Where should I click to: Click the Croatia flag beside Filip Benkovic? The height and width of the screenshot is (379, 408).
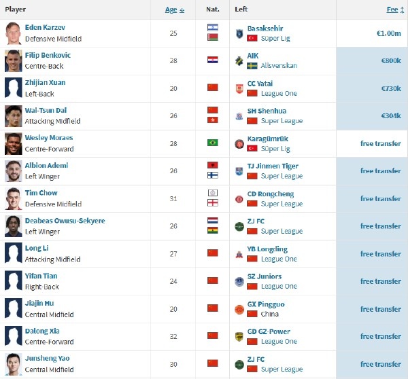[213, 60]
